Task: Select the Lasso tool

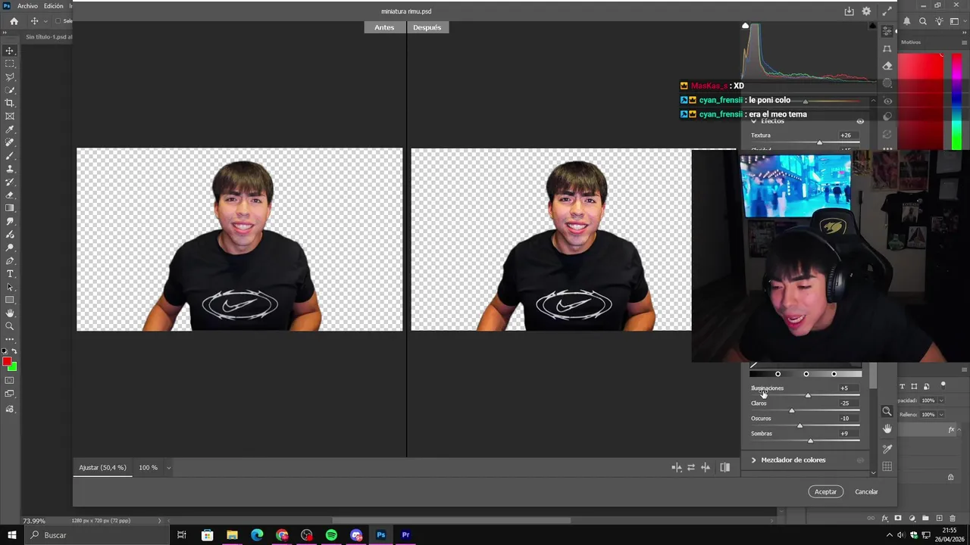Action: tap(10, 77)
